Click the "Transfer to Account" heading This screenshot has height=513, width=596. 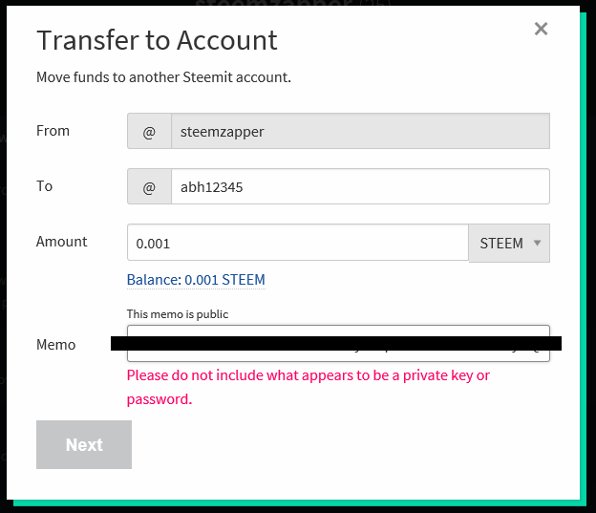coord(157,40)
